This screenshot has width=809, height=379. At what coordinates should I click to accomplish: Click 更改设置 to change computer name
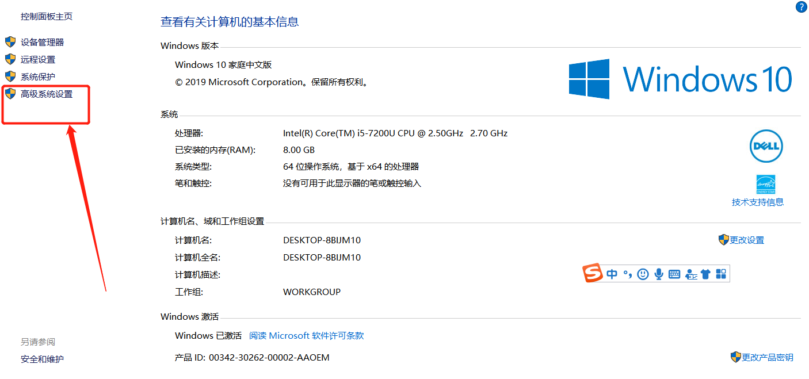coord(746,240)
